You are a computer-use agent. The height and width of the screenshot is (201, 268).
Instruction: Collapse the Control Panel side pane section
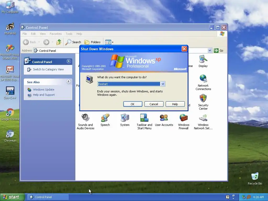pos(69,61)
